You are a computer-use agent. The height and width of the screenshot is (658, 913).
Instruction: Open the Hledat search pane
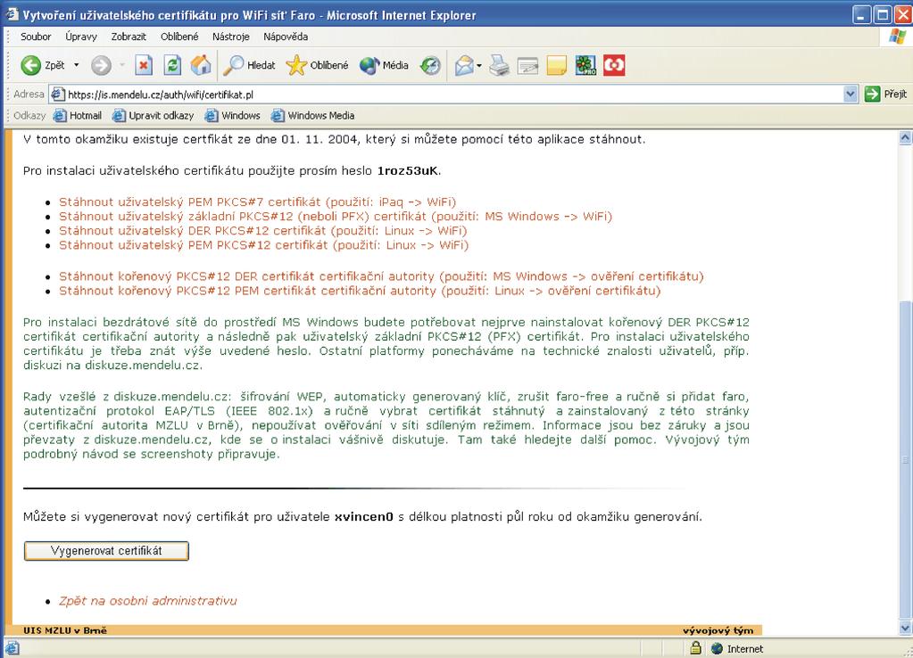pyautogui.click(x=249, y=65)
